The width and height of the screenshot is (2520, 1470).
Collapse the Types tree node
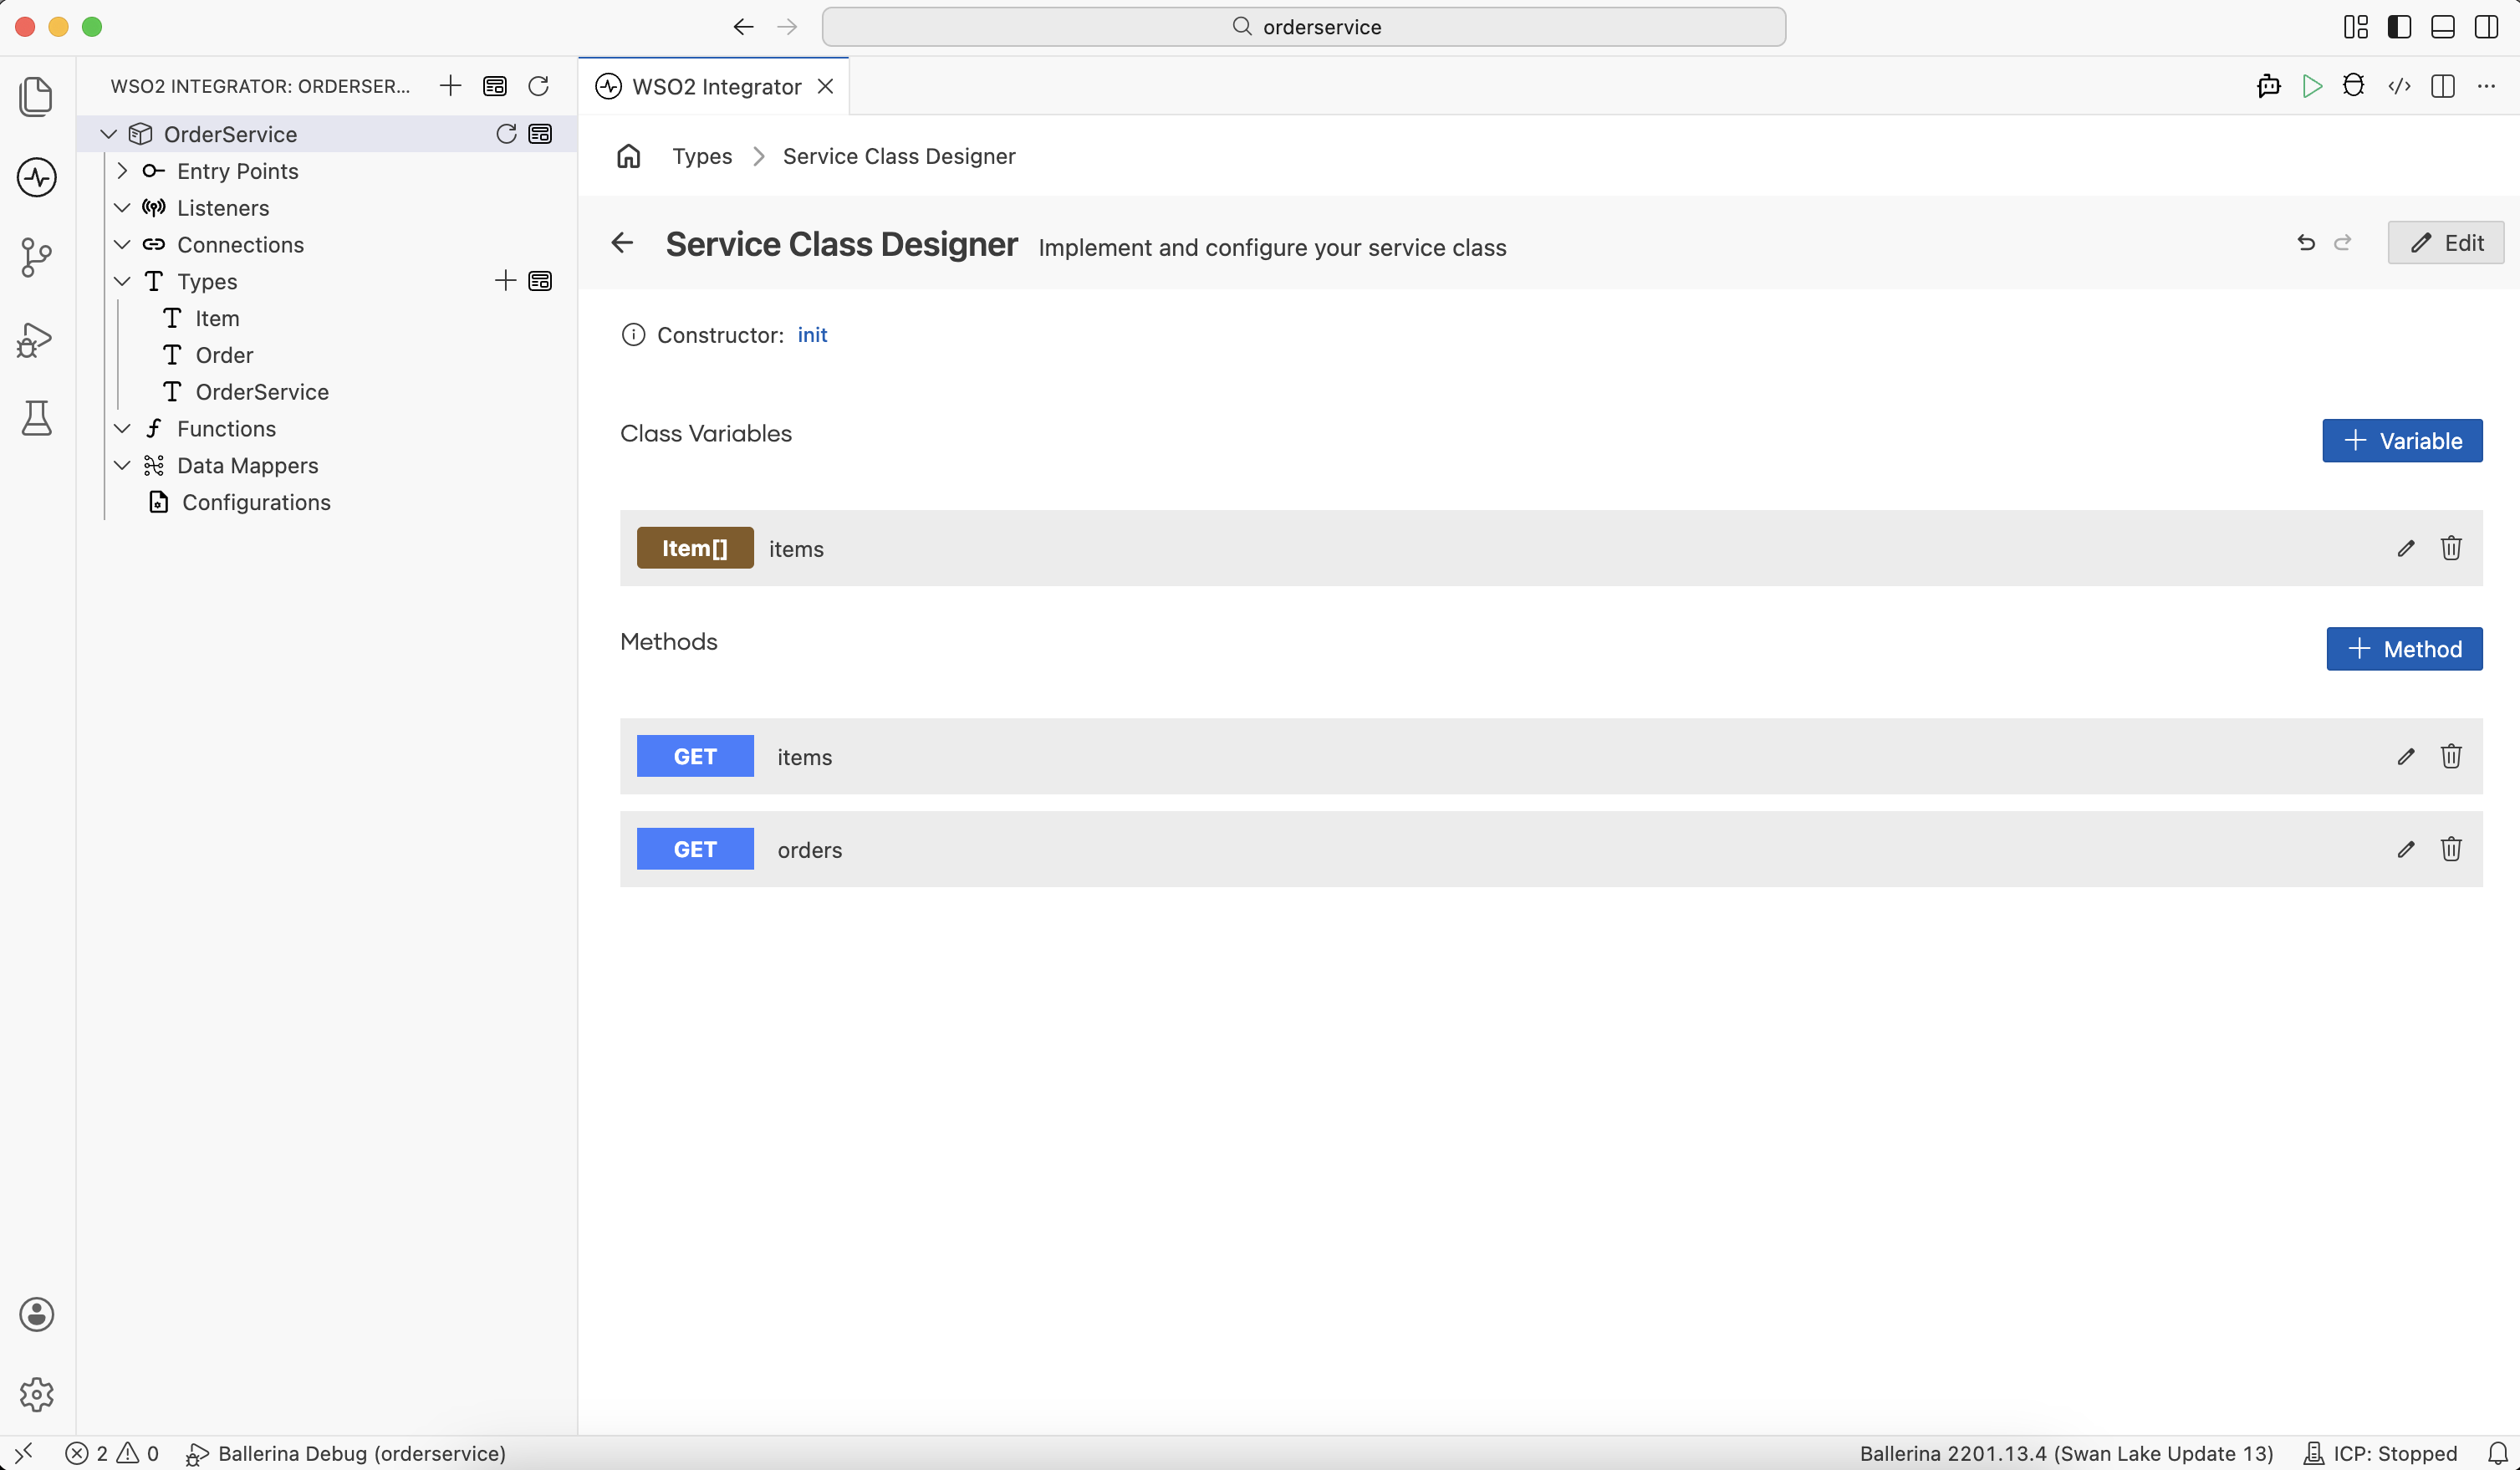tap(122, 281)
